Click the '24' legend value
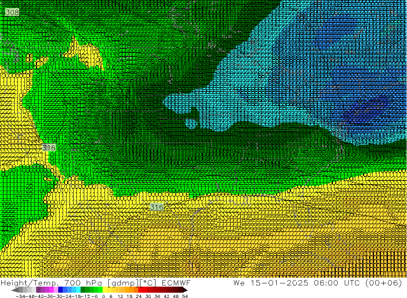Screen dimensions: 407x298 (x=139, y=296)
